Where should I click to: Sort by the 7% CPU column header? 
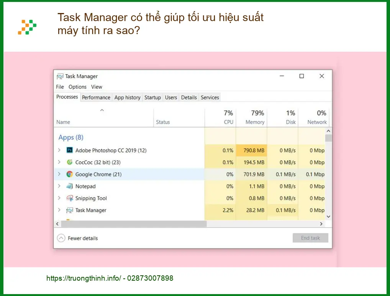click(x=220, y=117)
